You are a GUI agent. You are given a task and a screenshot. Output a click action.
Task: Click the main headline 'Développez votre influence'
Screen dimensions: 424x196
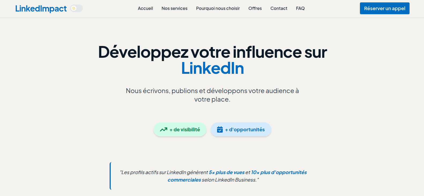coord(213,52)
